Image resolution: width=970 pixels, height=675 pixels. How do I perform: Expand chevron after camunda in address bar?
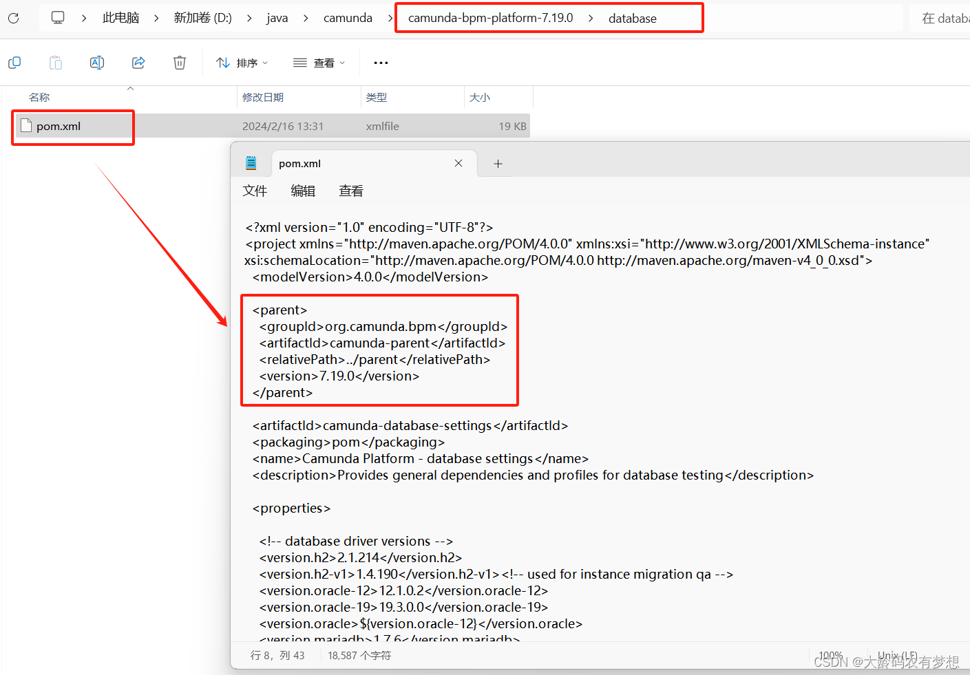(x=390, y=18)
